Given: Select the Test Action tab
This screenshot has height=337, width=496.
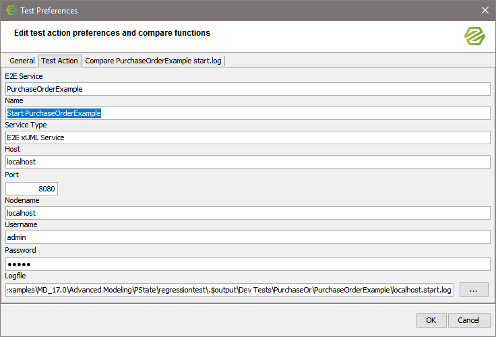Looking at the screenshot, I should click(59, 61).
